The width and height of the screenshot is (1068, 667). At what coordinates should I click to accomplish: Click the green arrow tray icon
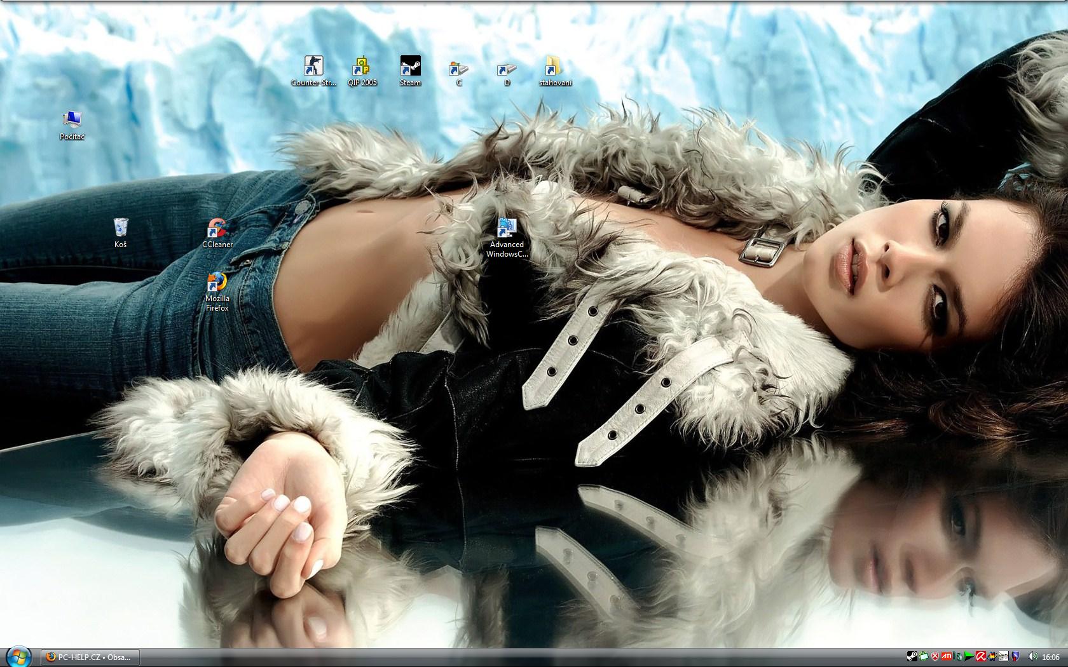click(969, 657)
